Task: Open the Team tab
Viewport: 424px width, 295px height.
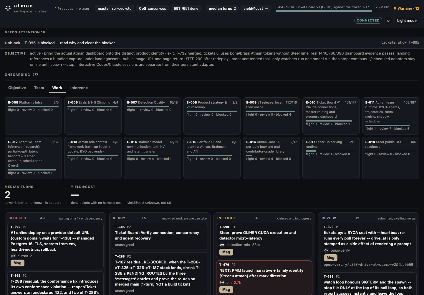Action: click(x=39, y=88)
